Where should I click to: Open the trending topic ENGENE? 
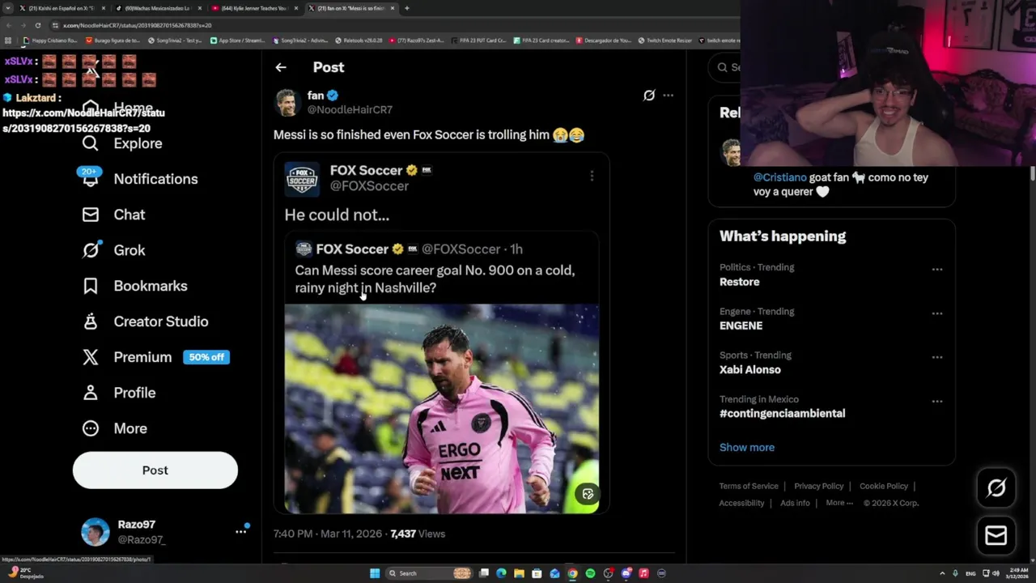(741, 326)
